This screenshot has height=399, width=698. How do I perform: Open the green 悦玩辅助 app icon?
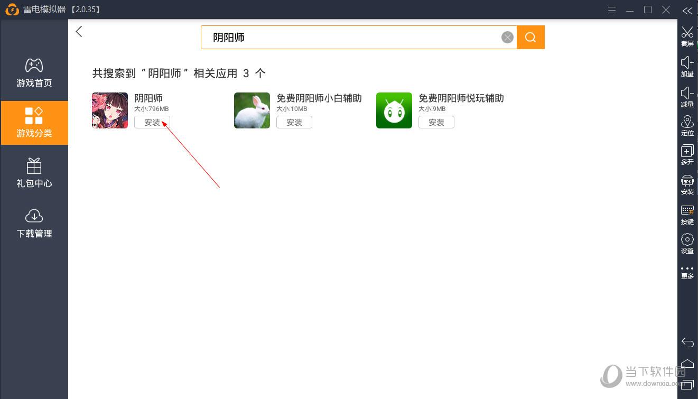pyautogui.click(x=394, y=110)
